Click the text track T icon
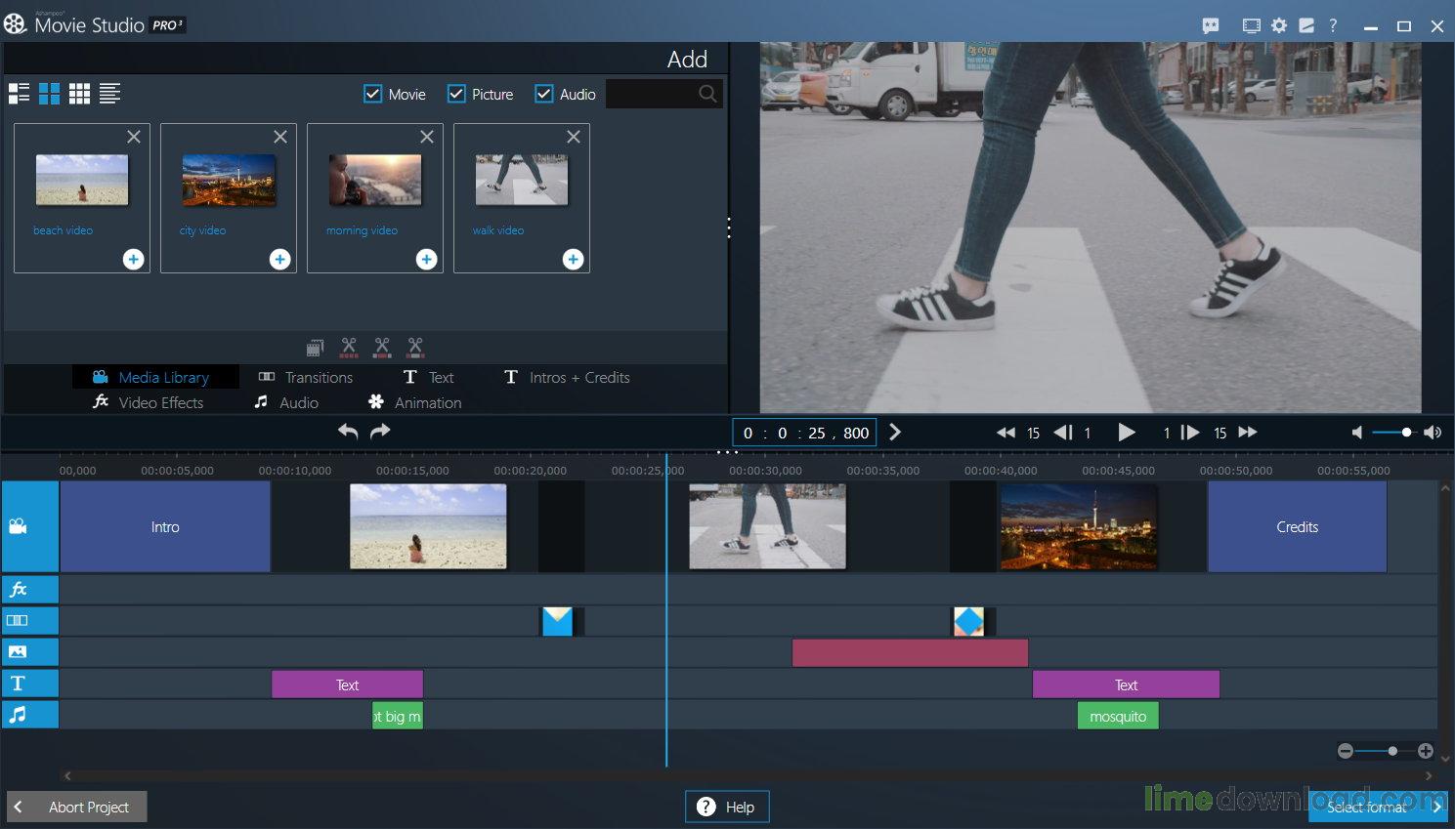The image size is (1455, 829). pyautogui.click(x=29, y=683)
